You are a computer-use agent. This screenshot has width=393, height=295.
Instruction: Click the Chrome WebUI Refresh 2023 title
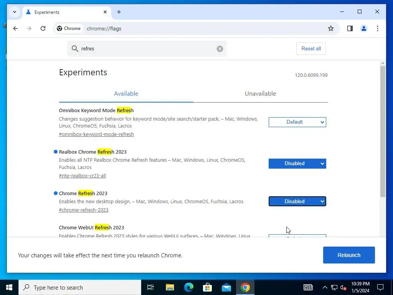91,227
